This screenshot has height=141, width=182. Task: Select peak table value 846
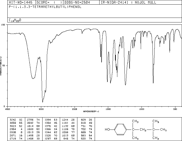(x=66, y=139)
